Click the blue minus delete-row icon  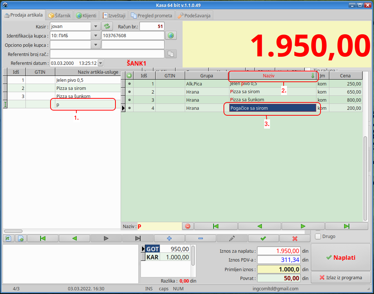201,238
